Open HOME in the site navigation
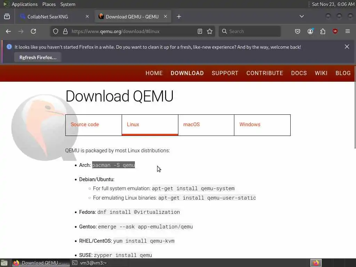This screenshot has height=267, width=356. click(x=154, y=73)
